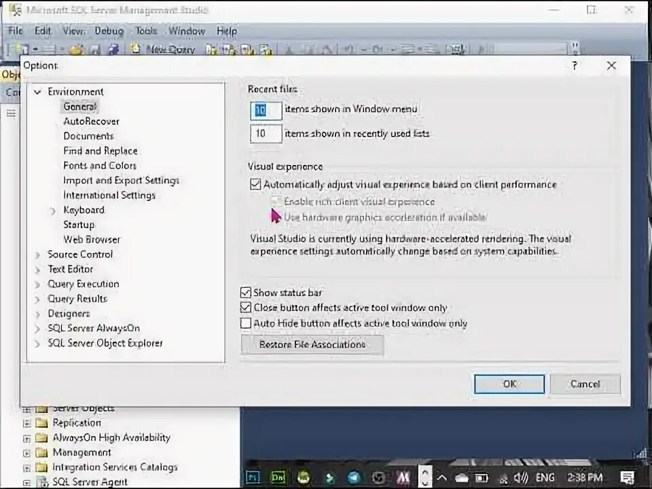
Task: Select Web Browser in options tree
Action: click(92, 240)
